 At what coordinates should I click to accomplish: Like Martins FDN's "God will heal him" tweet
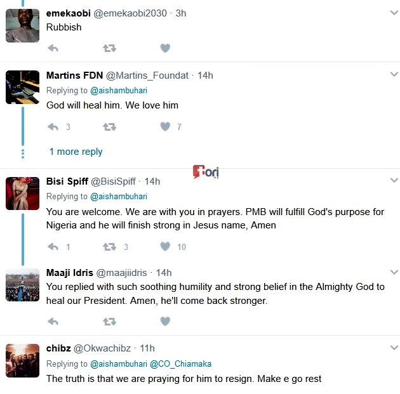[x=165, y=127]
